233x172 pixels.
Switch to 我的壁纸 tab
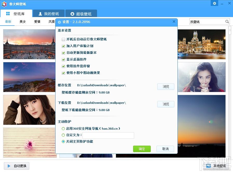pyautogui.click(x=49, y=14)
